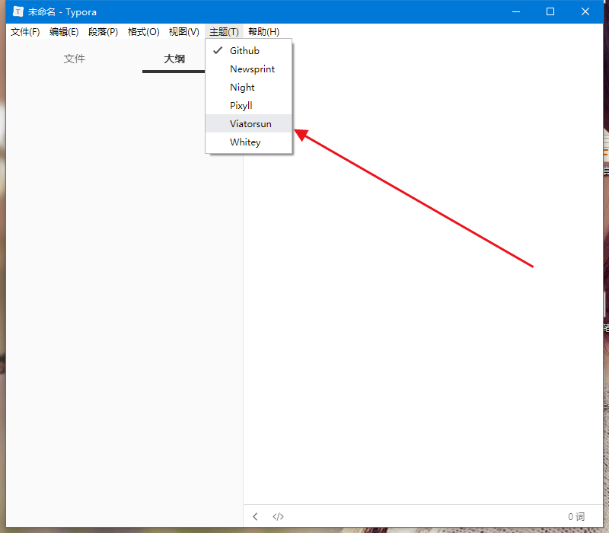
Task: Open the 编辑(E) menu
Action: pyautogui.click(x=64, y=32)
